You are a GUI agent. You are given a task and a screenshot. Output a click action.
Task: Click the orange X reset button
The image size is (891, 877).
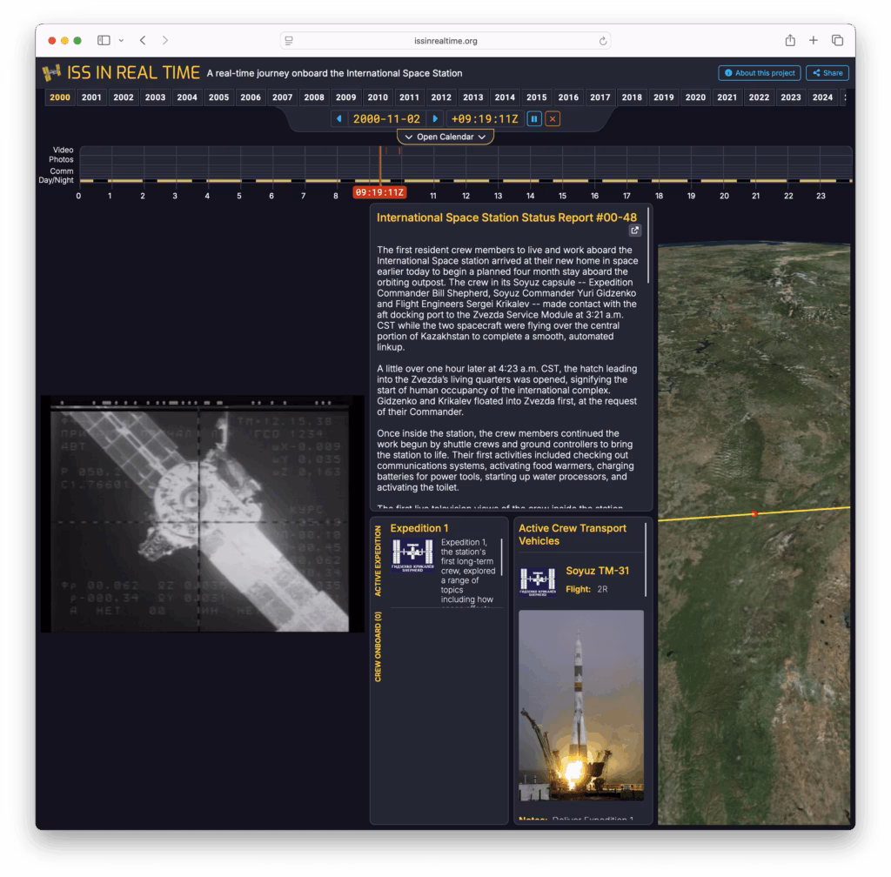pos(553,118)
